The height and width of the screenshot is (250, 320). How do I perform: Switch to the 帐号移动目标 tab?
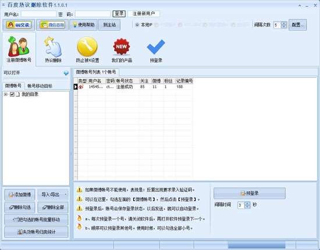pos(40,86)
